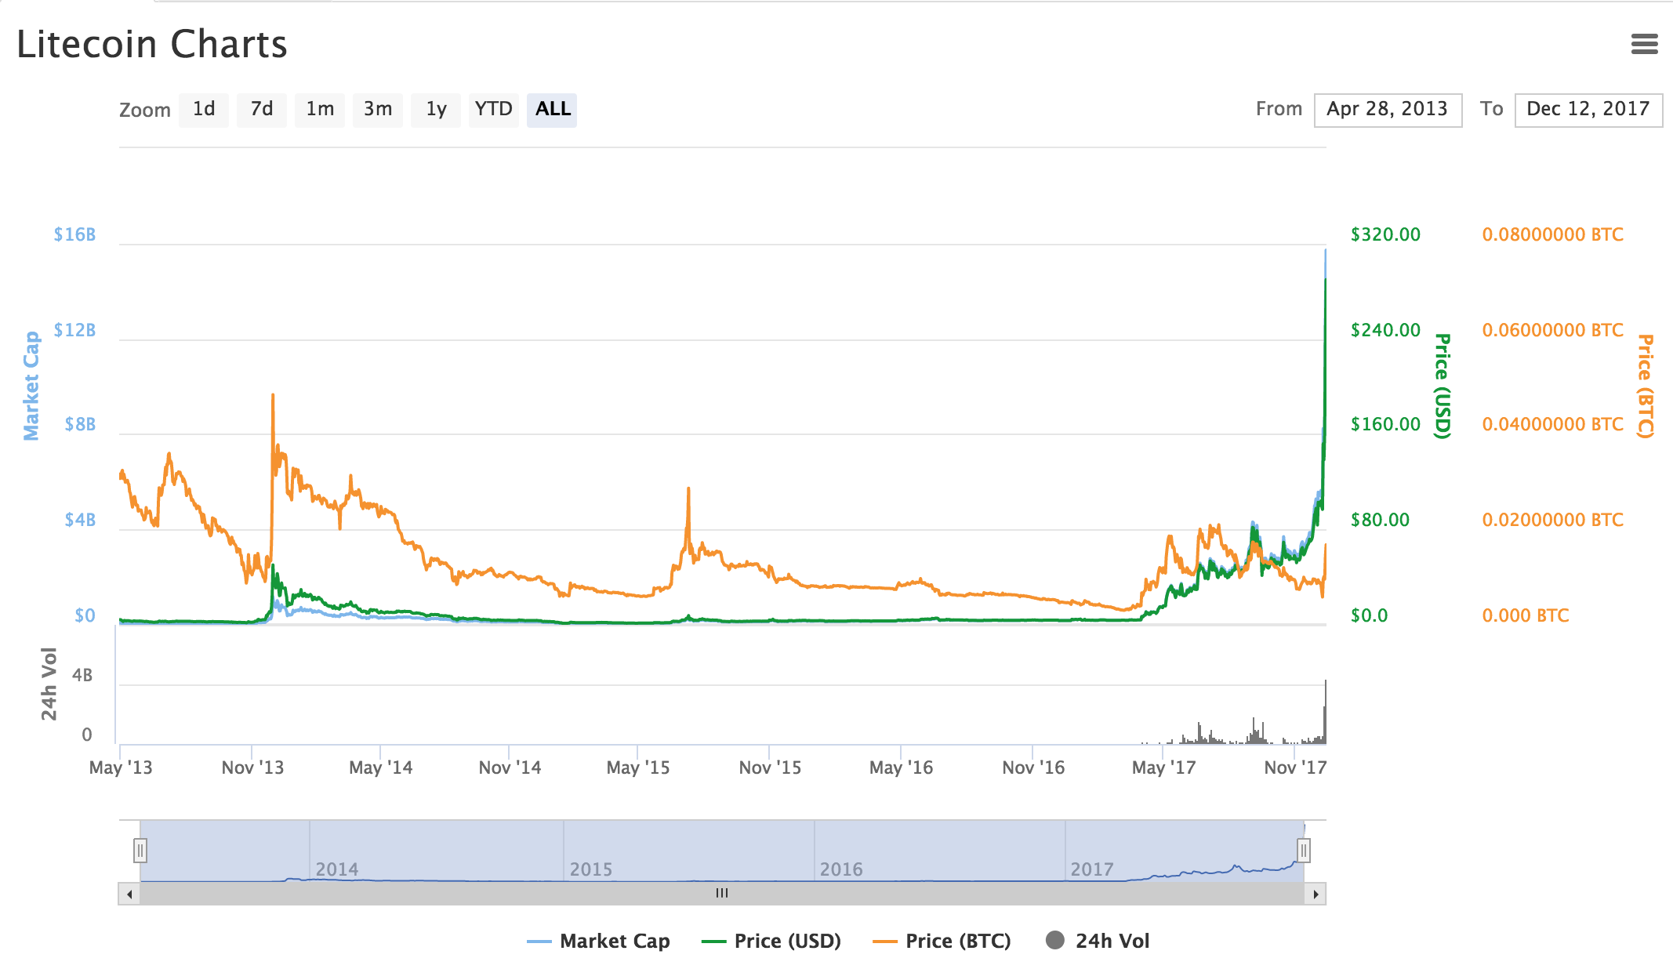Image resolution: width=1673 pixels, height=958 pixels.
Task: Toggle 24h Vol series in legend
Action: click(1098, 941)
